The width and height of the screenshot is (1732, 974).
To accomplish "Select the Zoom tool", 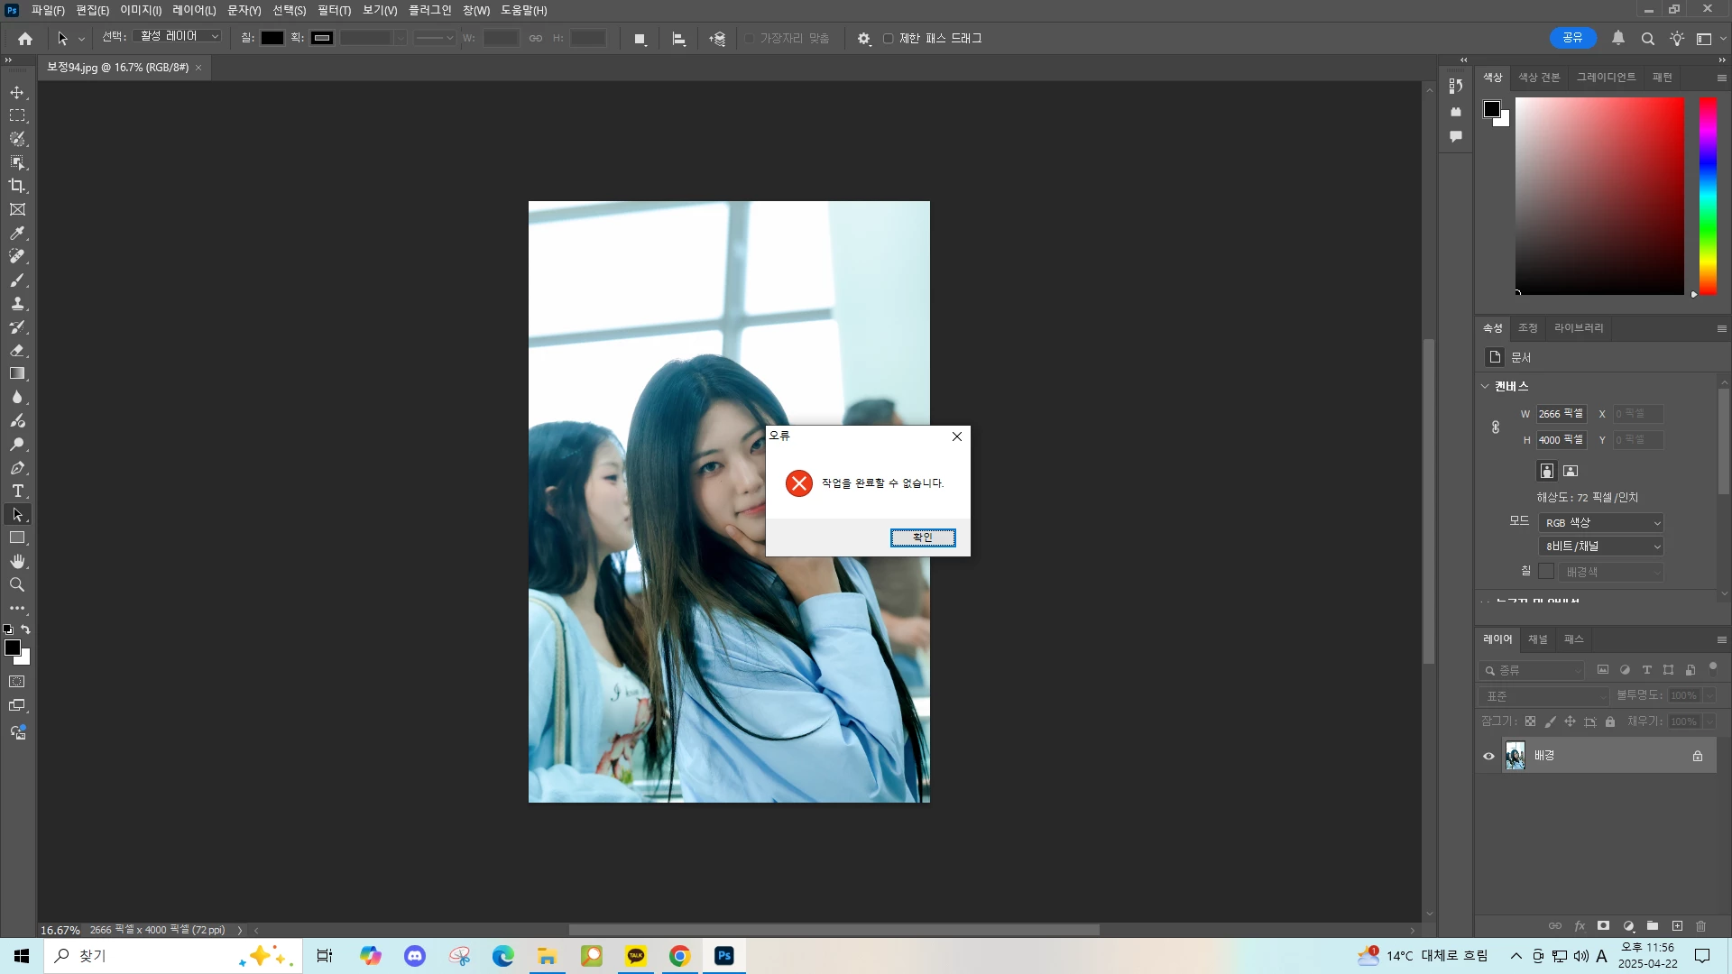I will pyautogui.click(x=17, y=585).
